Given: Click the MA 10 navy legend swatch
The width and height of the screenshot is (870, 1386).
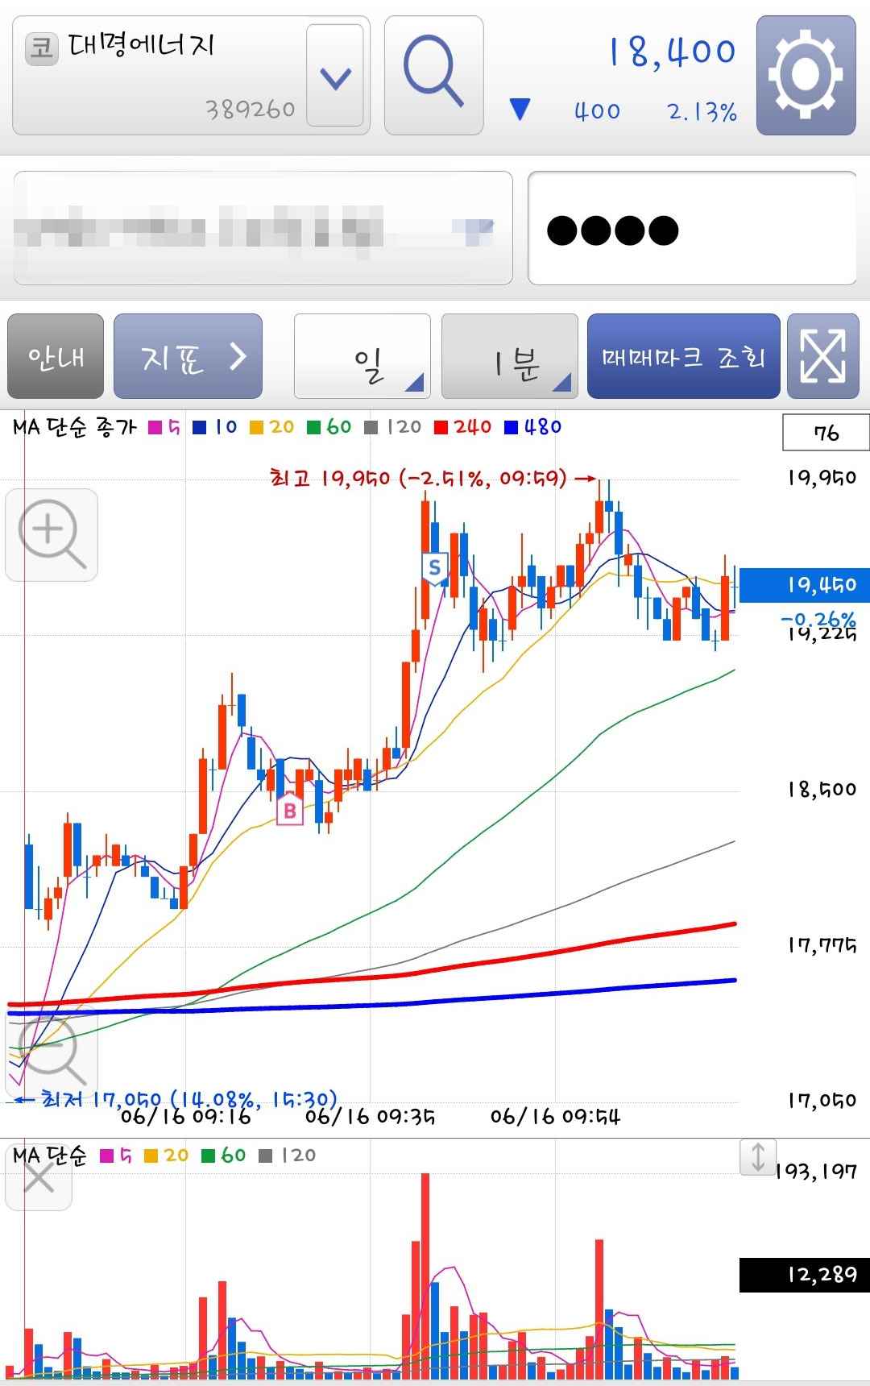Looking at the screenshot, I should [200, 428].
